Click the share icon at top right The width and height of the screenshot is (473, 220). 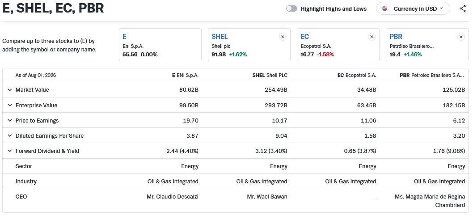[462, 8]
